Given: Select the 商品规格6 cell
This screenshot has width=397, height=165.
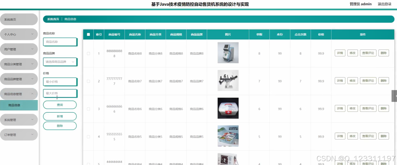Looking at the screenshot, I should click(176, 109).
